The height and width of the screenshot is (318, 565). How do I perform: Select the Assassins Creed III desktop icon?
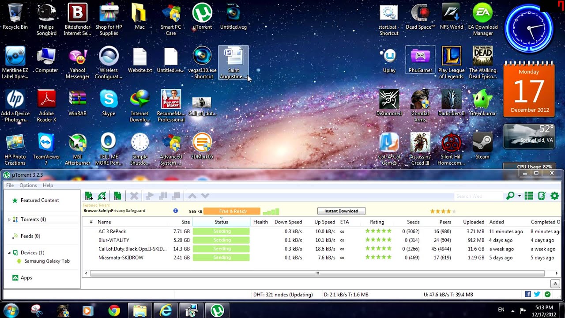420,149
